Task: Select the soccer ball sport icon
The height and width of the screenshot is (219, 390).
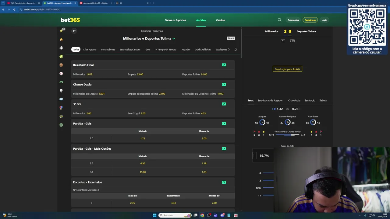Action: pyautogui.click(x=61, y=48)
